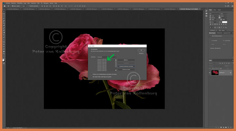236x131 pixels.
Task: Click the file list scroll-up arrow
Action: [116, 60]
